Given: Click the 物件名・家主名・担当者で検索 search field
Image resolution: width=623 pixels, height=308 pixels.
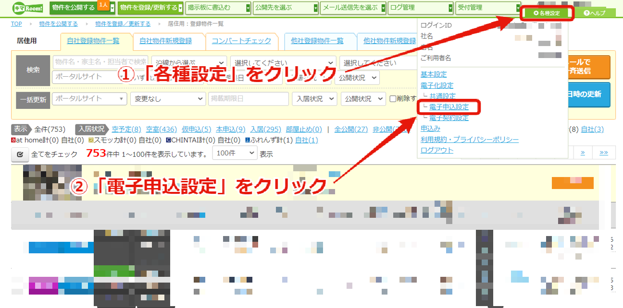Looking at the screenshot, I should coord(100,62).
